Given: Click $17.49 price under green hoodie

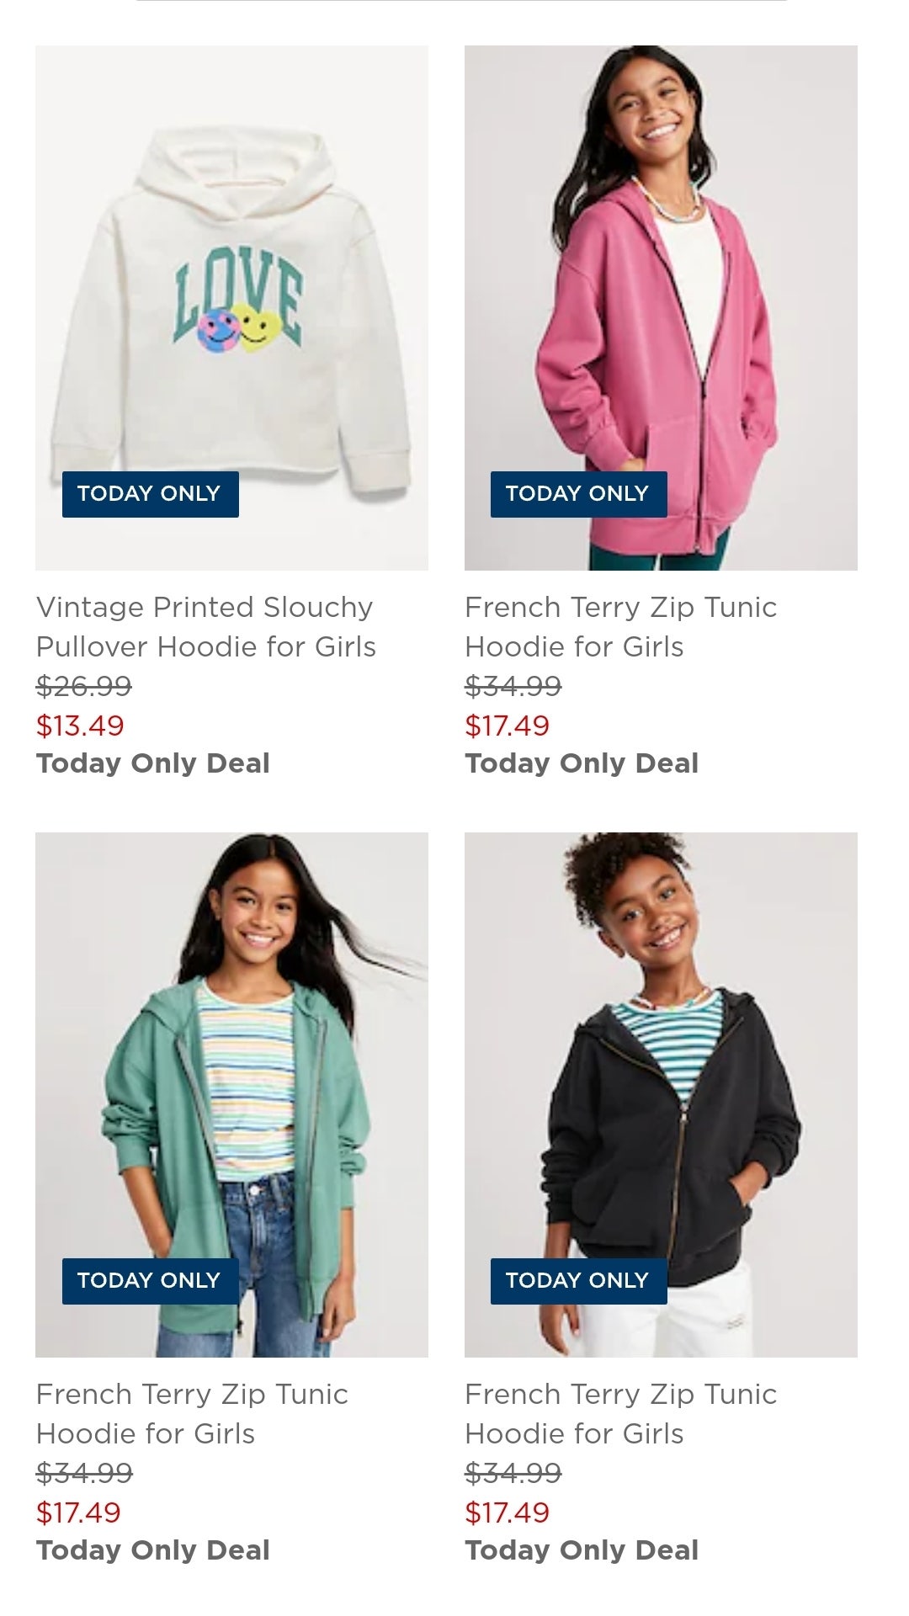Looking at the screenshot, I should pyautogui.click(x=78, y=1512).
